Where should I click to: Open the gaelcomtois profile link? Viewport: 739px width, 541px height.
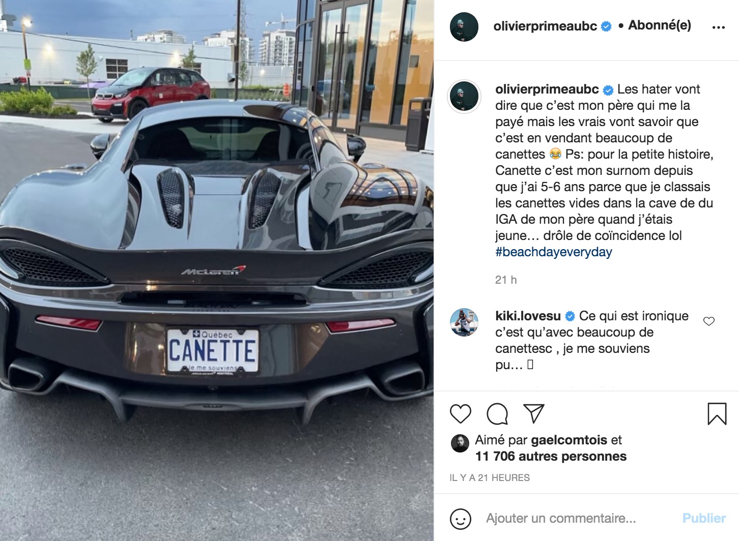[x=569, y=440]
